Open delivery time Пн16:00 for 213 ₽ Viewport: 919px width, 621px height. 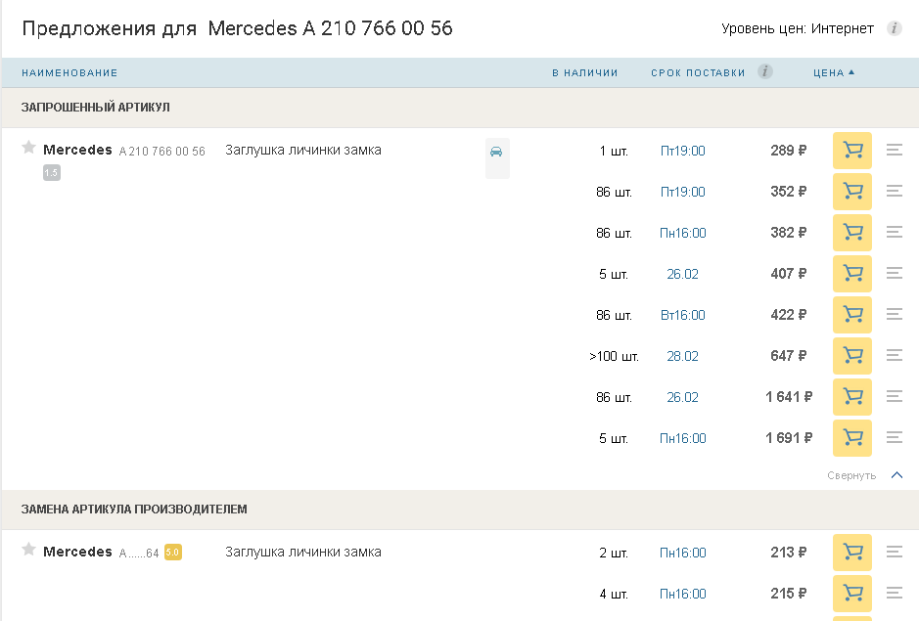coord(683,553)
